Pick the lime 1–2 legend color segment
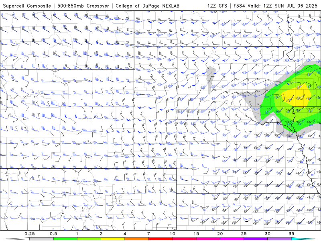Viewport: 321px width, 241px height. (89, 239)
